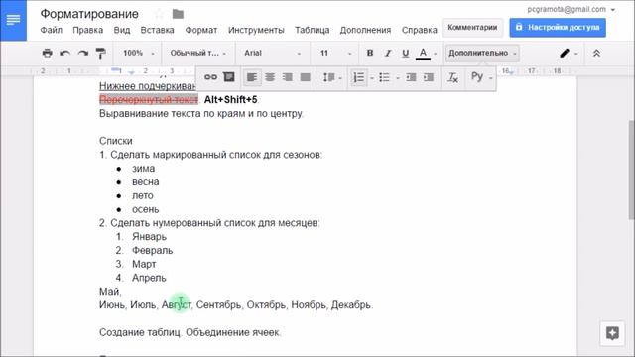Screen dimensions: 635x357
Task: Click the bold text Alt+Shift+5
Action: pyautogui.click(x=230, y=99)
